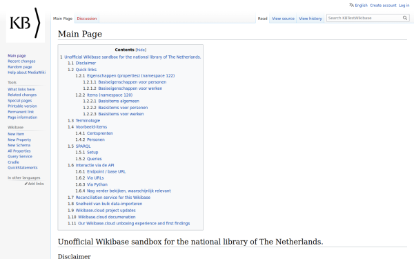Viewport: 414px width, 259px height.
Task: Open Permanent link
Action: (21, 112)
